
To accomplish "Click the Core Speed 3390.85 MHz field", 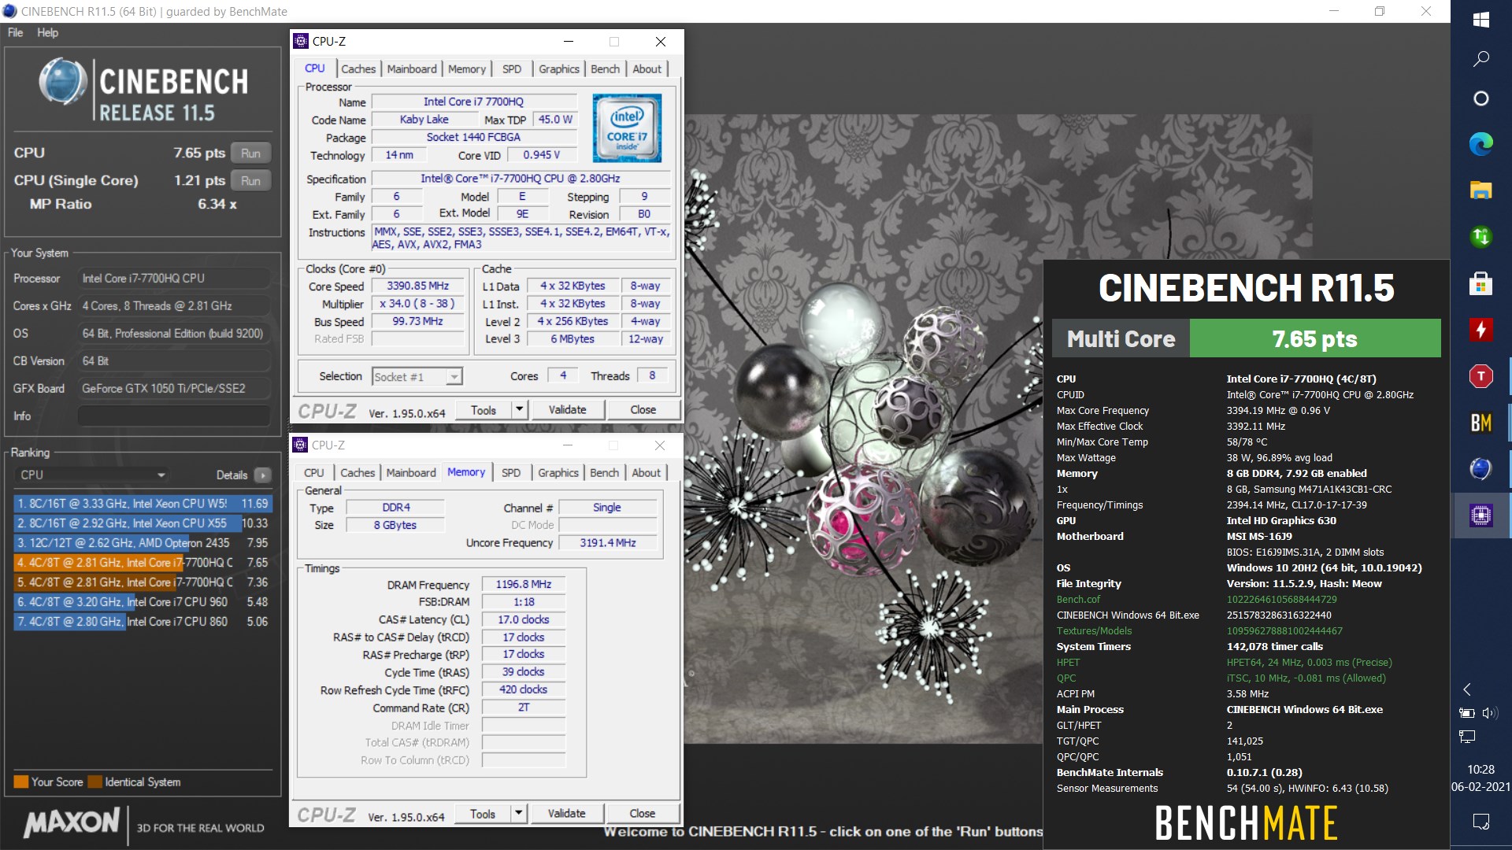I will pyautogui.click(x=417, y=286).
